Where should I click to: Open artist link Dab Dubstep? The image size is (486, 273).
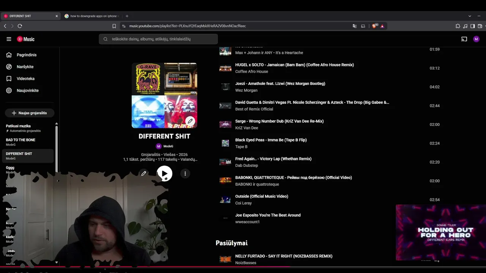coord(247,165)
